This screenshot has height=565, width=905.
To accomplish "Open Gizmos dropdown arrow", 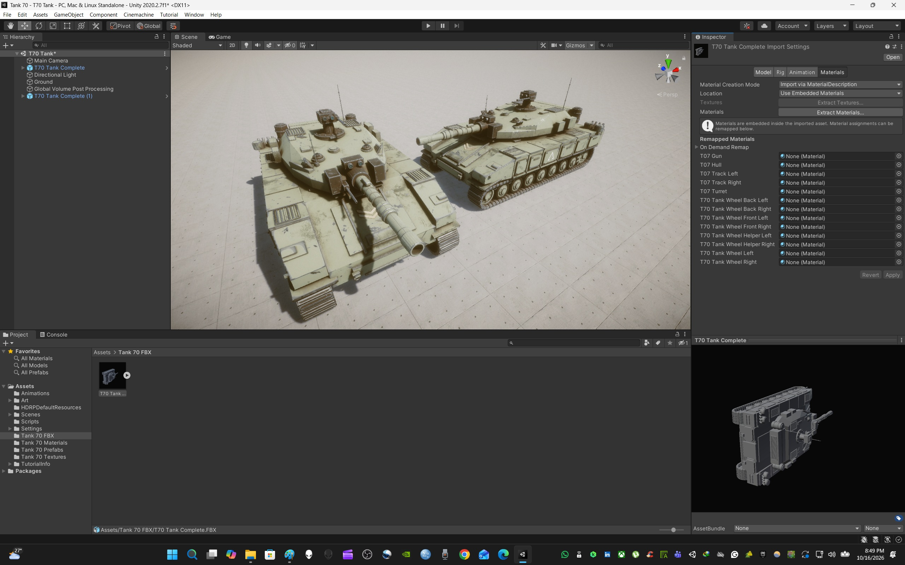I will [592, 45].
